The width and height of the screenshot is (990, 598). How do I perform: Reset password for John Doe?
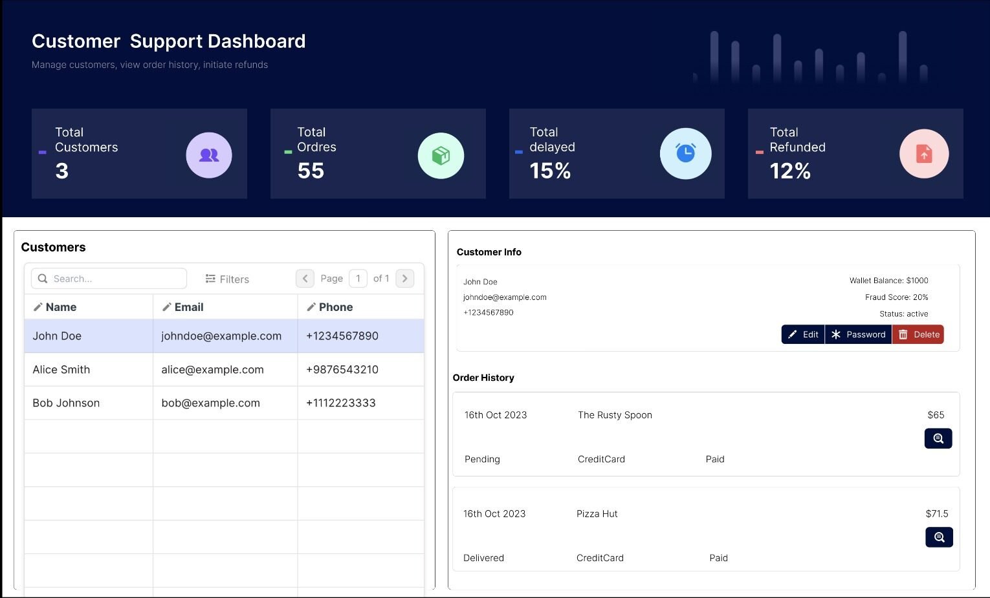point(858,334)
